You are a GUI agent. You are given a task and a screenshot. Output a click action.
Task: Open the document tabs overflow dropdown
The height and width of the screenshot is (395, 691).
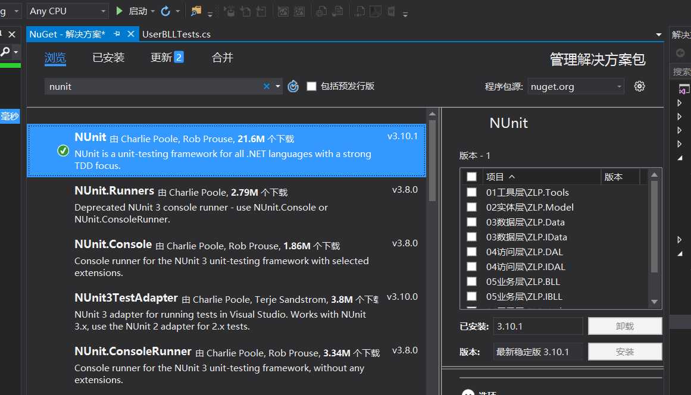pyautogui.click(x=658, y=35)
